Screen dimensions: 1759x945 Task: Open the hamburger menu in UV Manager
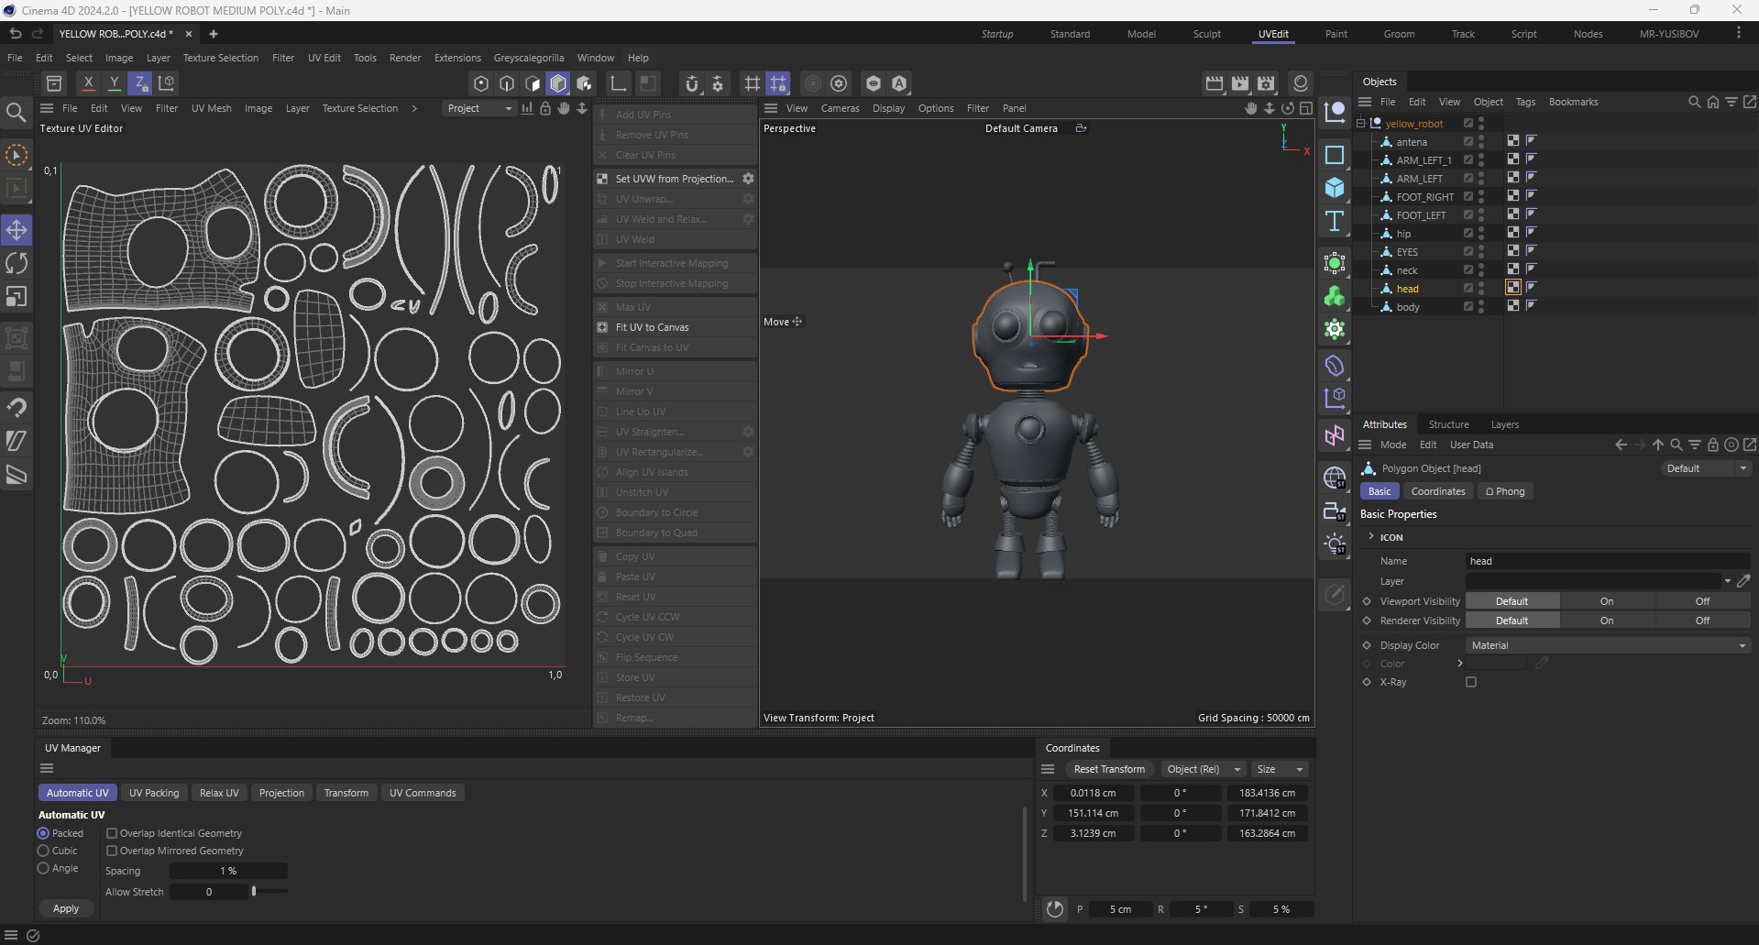[47, 769]
